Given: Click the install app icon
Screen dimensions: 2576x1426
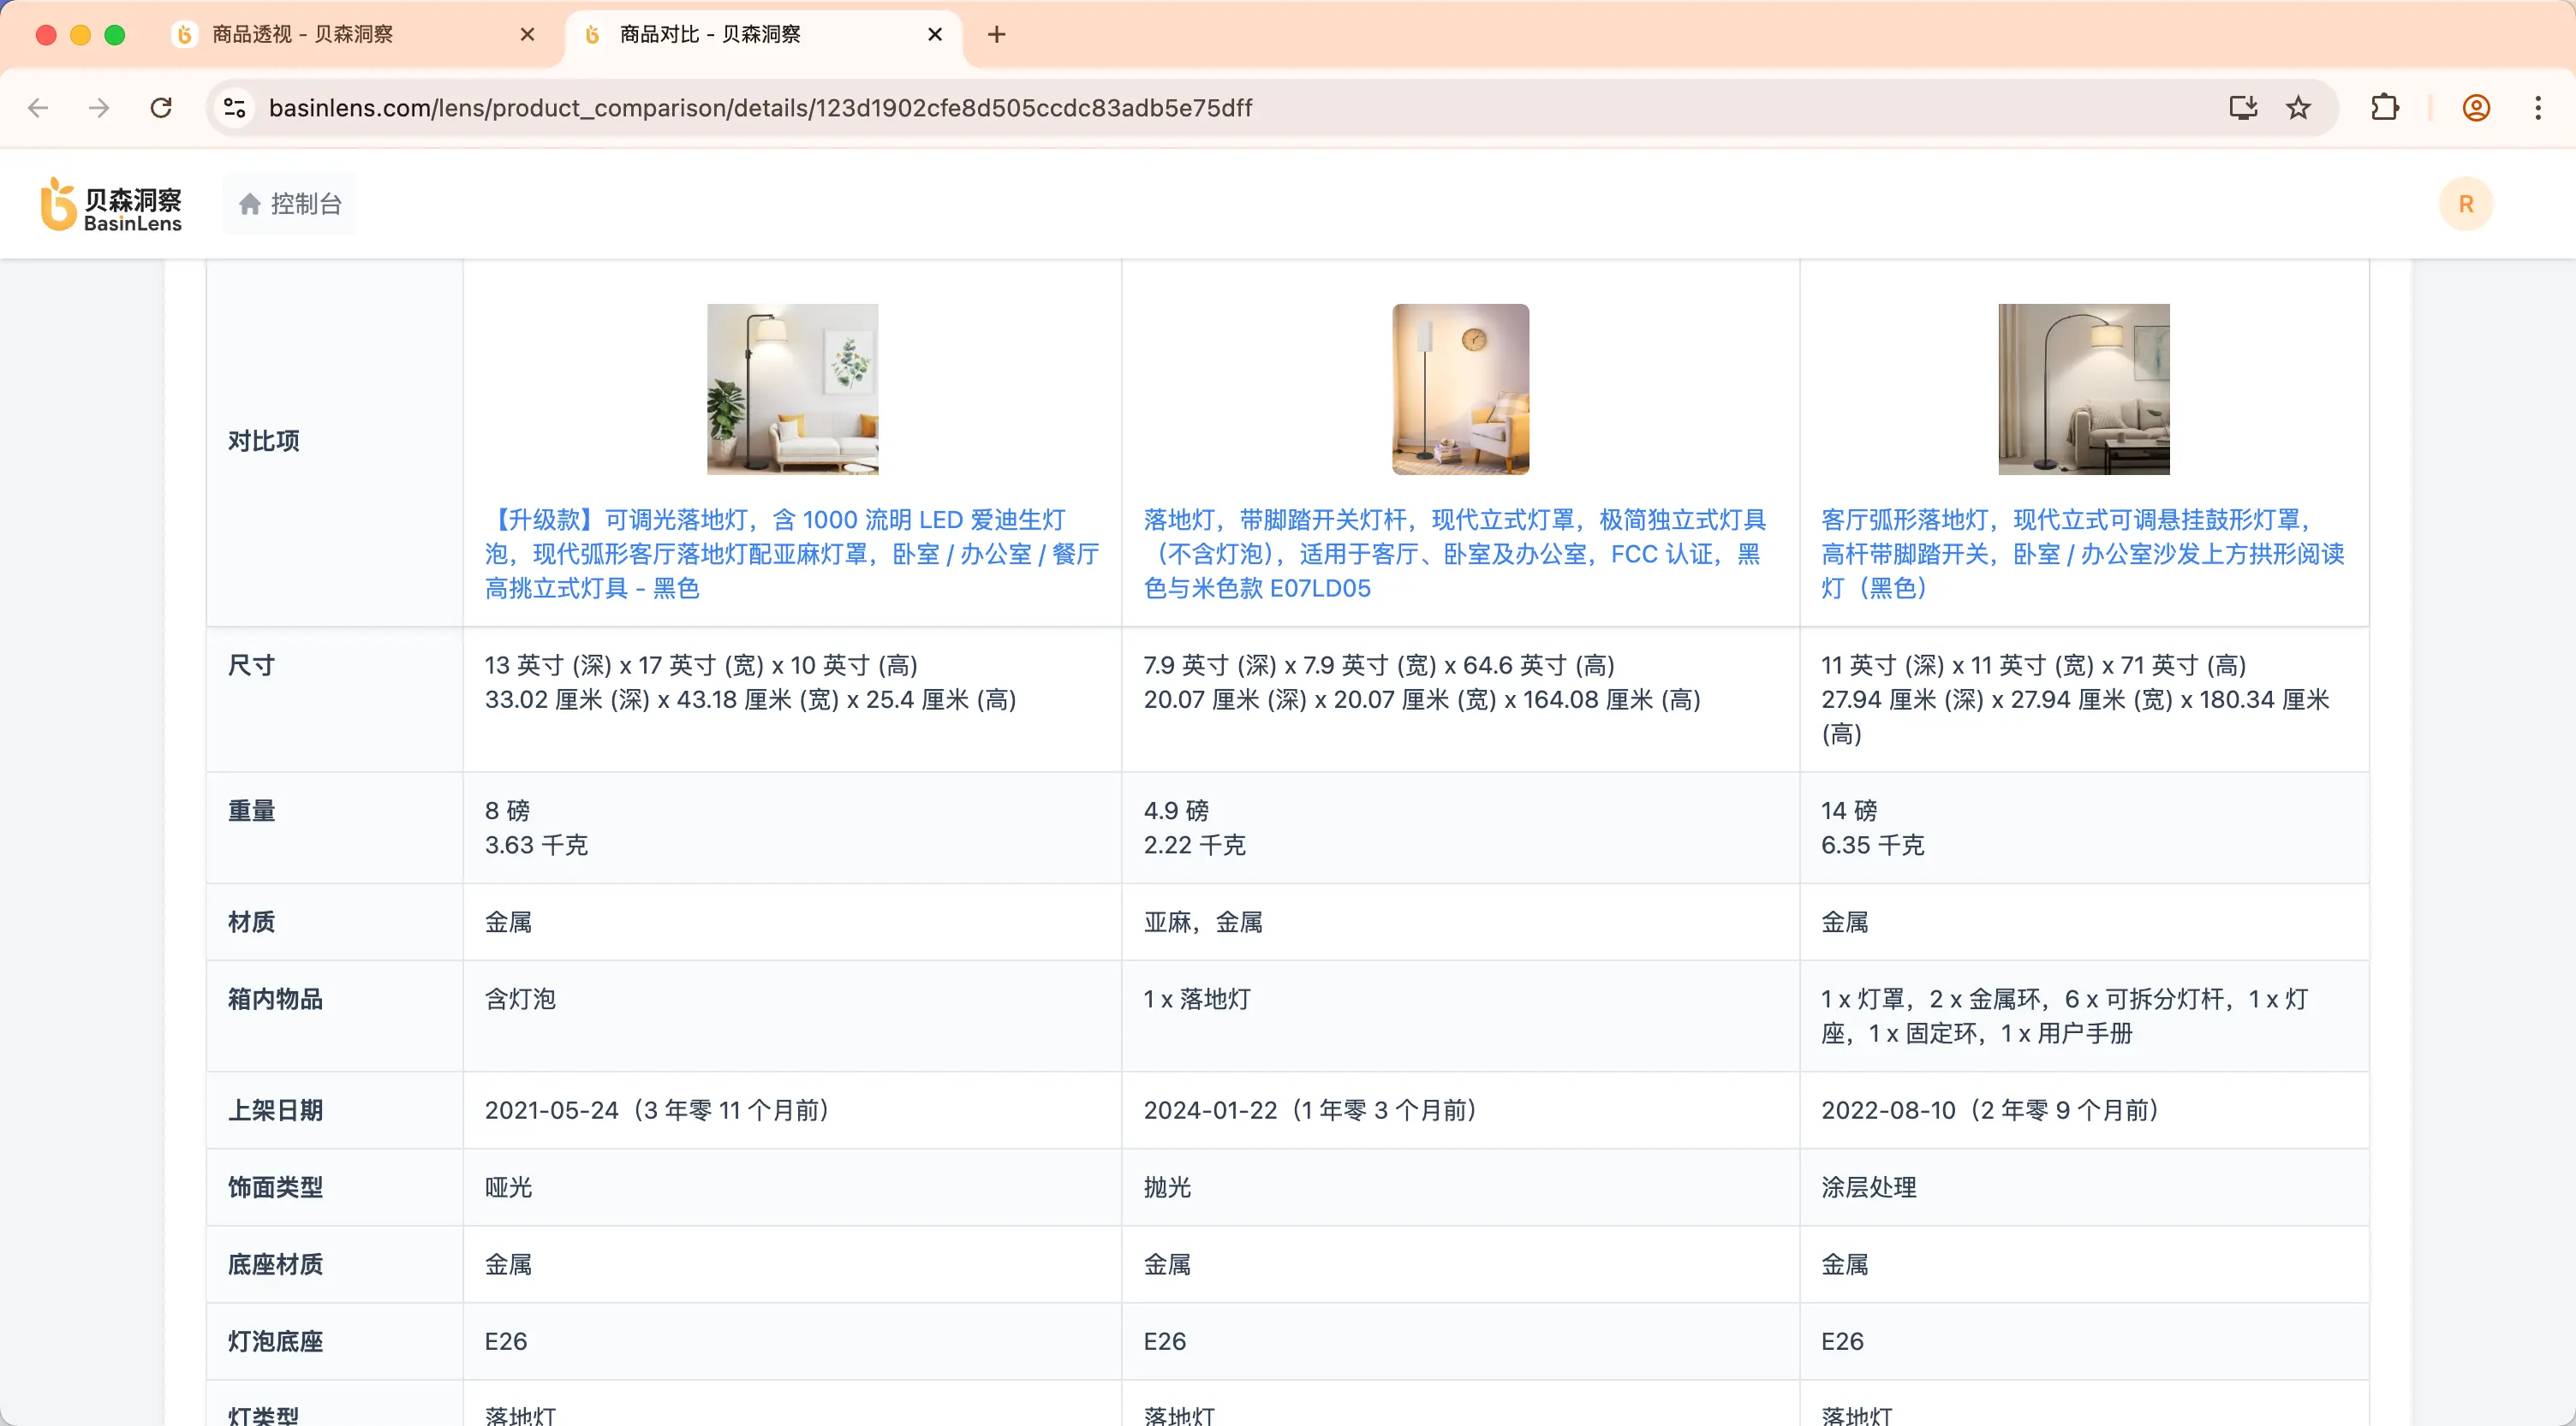Looking at the screenshot, I should [2243, 108].
